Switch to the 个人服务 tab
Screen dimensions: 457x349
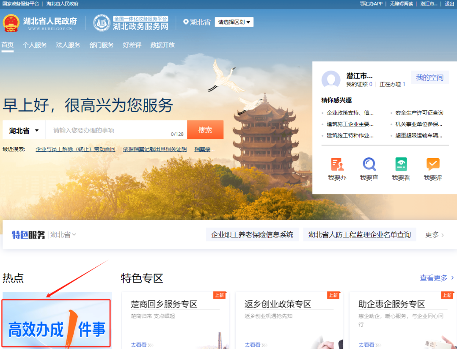click(35, 45)
